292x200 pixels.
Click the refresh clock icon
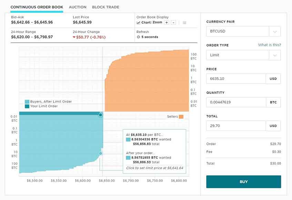[138, 37]
